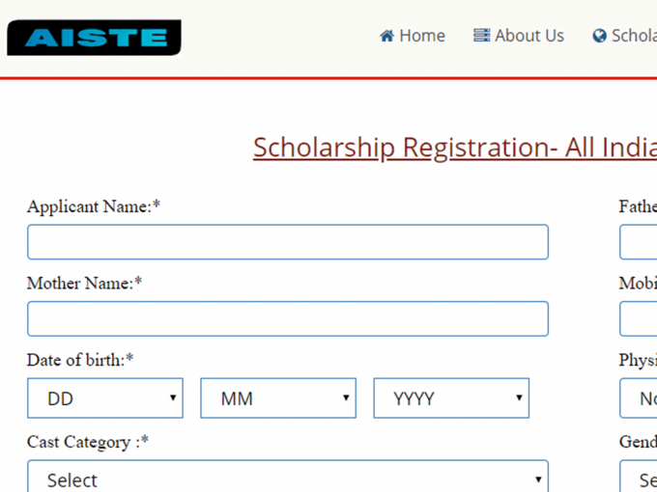
Task: Open the Physically handicapped dropdown
Action: (638, 397)
